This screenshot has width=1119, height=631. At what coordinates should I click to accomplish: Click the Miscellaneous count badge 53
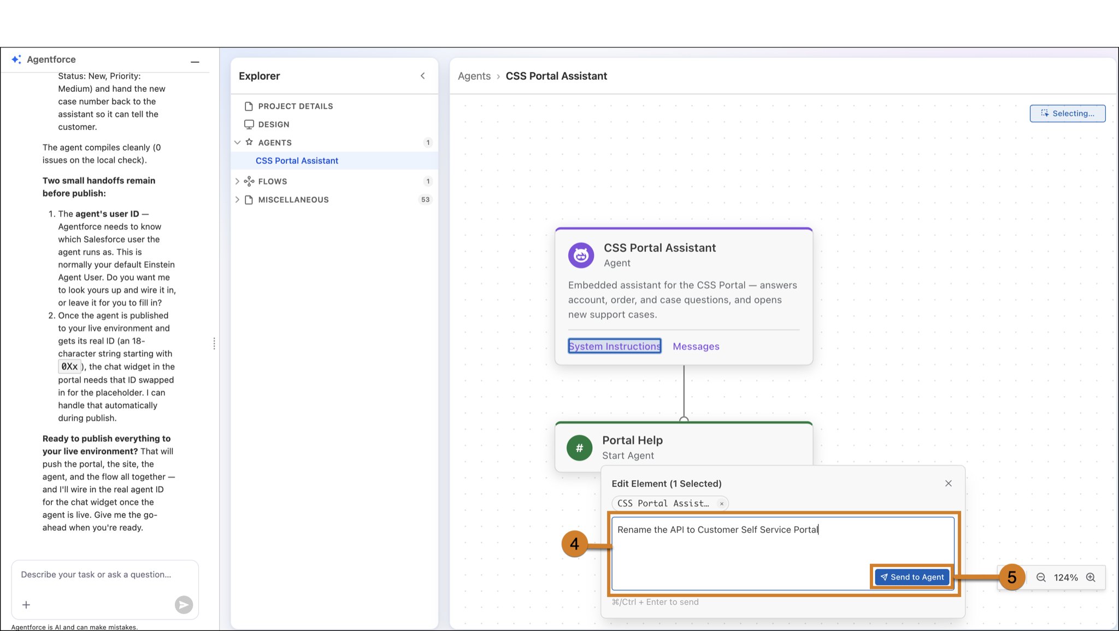425,200
